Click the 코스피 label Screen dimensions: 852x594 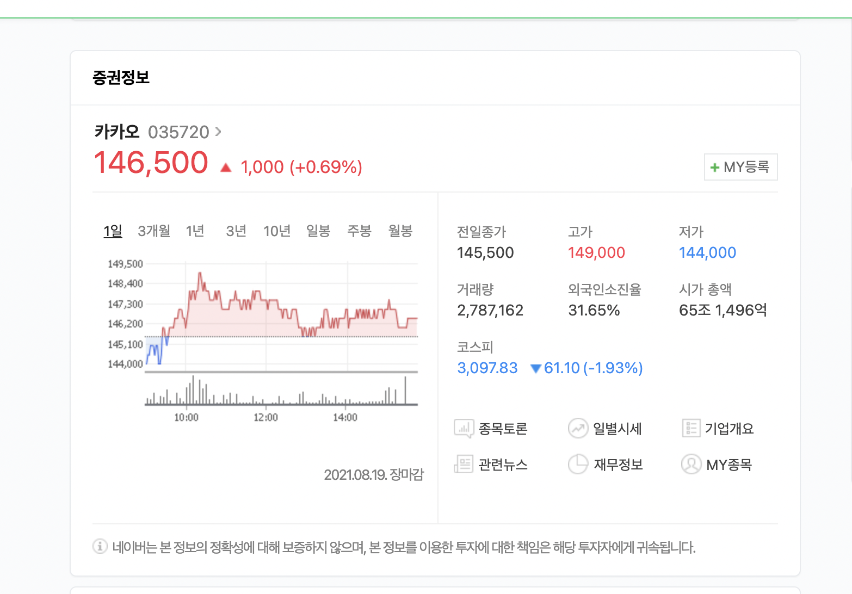475,346
